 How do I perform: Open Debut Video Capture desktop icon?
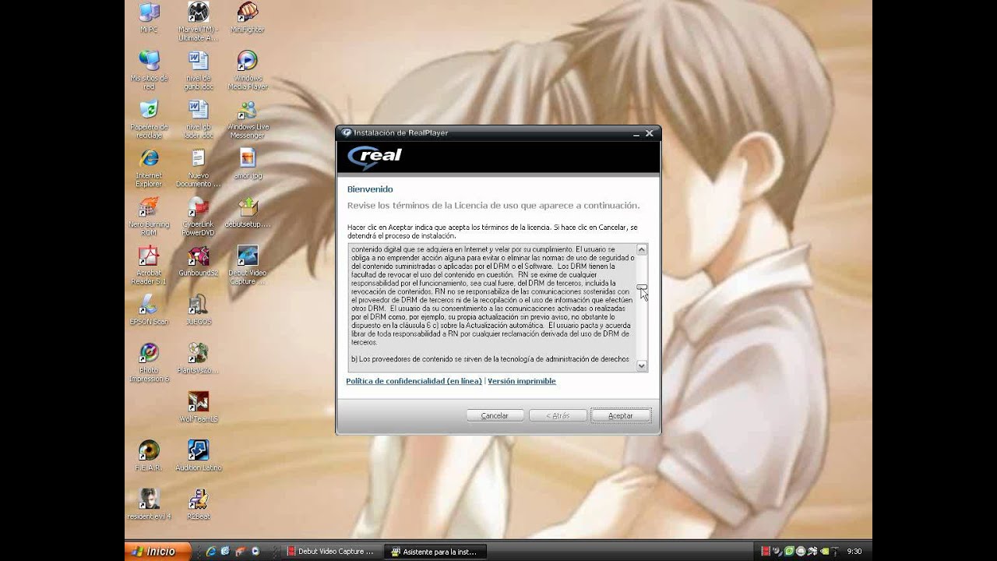click(248, 265)
